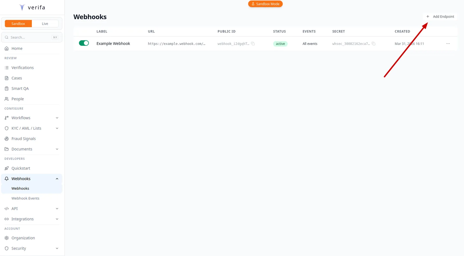Expand the Documents chevron
Screen dimensions: 464x256
[57, 149]
